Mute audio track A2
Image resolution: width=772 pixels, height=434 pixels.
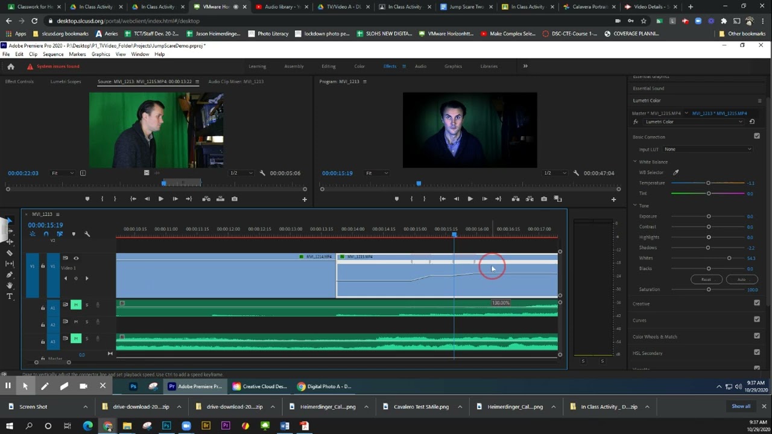tap(76, 321)
